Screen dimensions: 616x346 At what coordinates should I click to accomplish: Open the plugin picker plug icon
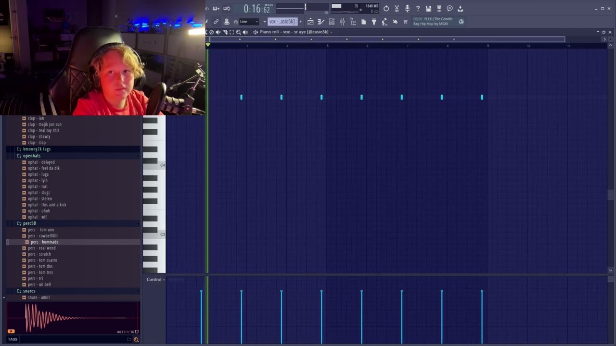374,22
